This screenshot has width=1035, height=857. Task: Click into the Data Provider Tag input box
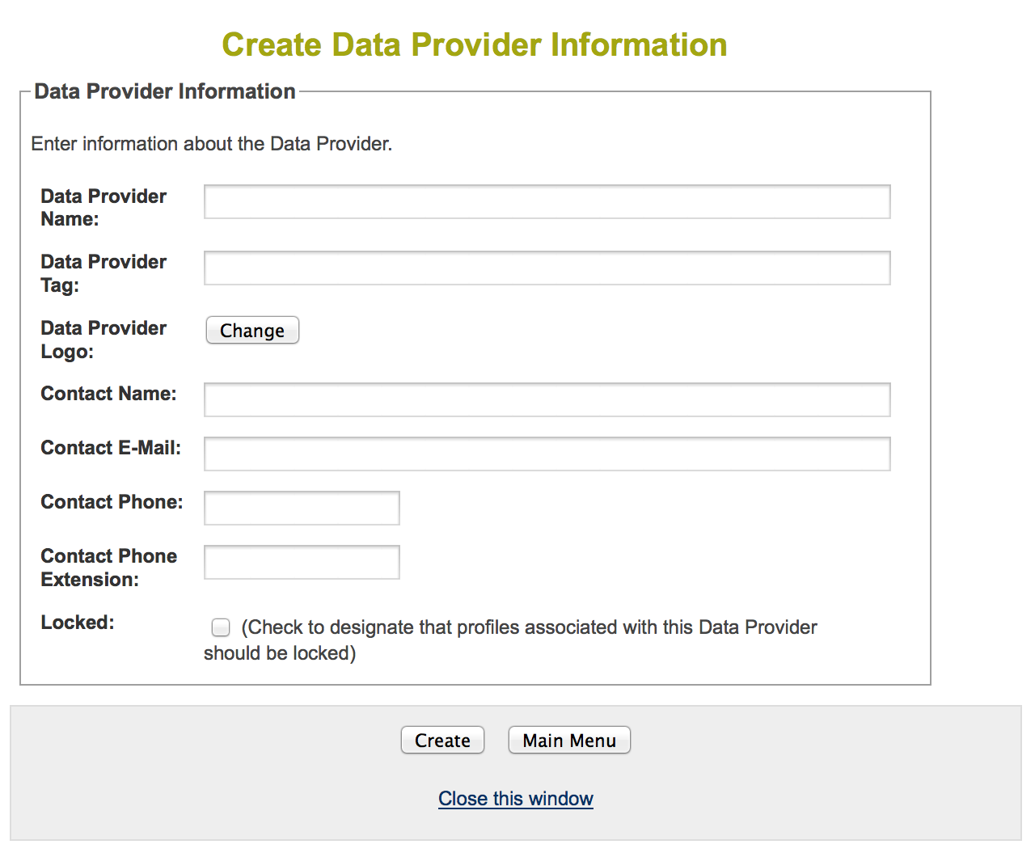(x=547, y=268)
